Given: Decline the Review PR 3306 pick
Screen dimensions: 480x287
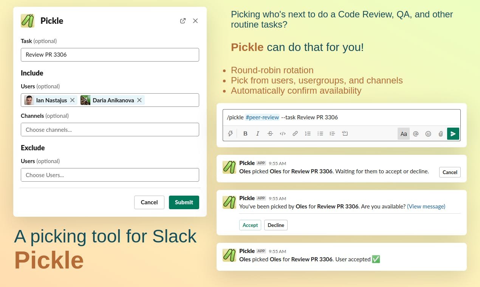Looking at the screenshot, I should 276,225.
